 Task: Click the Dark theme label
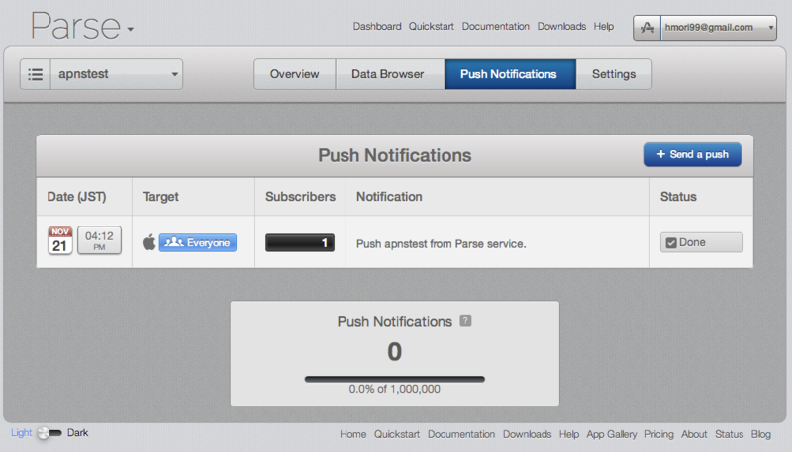tap(77, 433)
